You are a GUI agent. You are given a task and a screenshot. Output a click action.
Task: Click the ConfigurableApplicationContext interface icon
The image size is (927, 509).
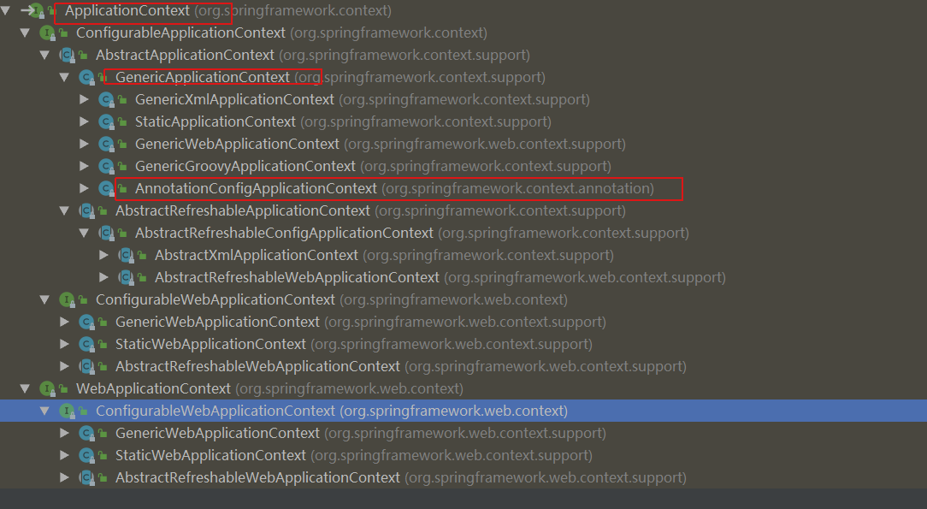(47, 33)
